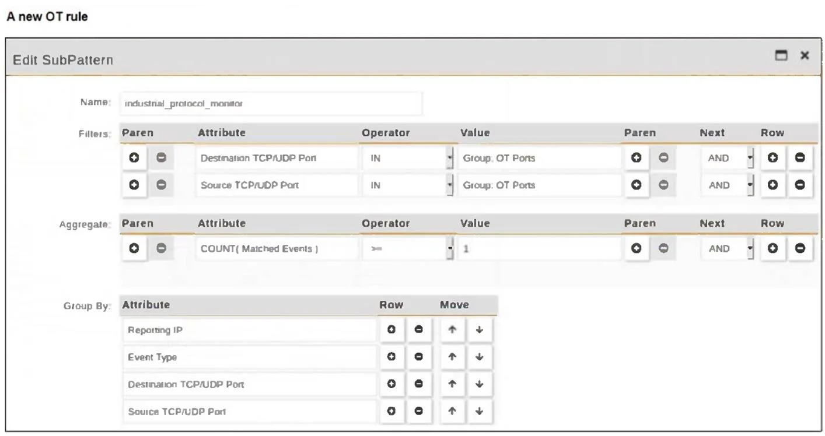Move Source TCP/UDP Port group-by down
Image resolution: width=825 pixels, height=436 pixels.
480,411
